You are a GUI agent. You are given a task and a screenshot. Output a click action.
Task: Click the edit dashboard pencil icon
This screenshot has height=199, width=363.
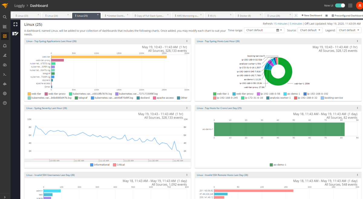point(15,34)
